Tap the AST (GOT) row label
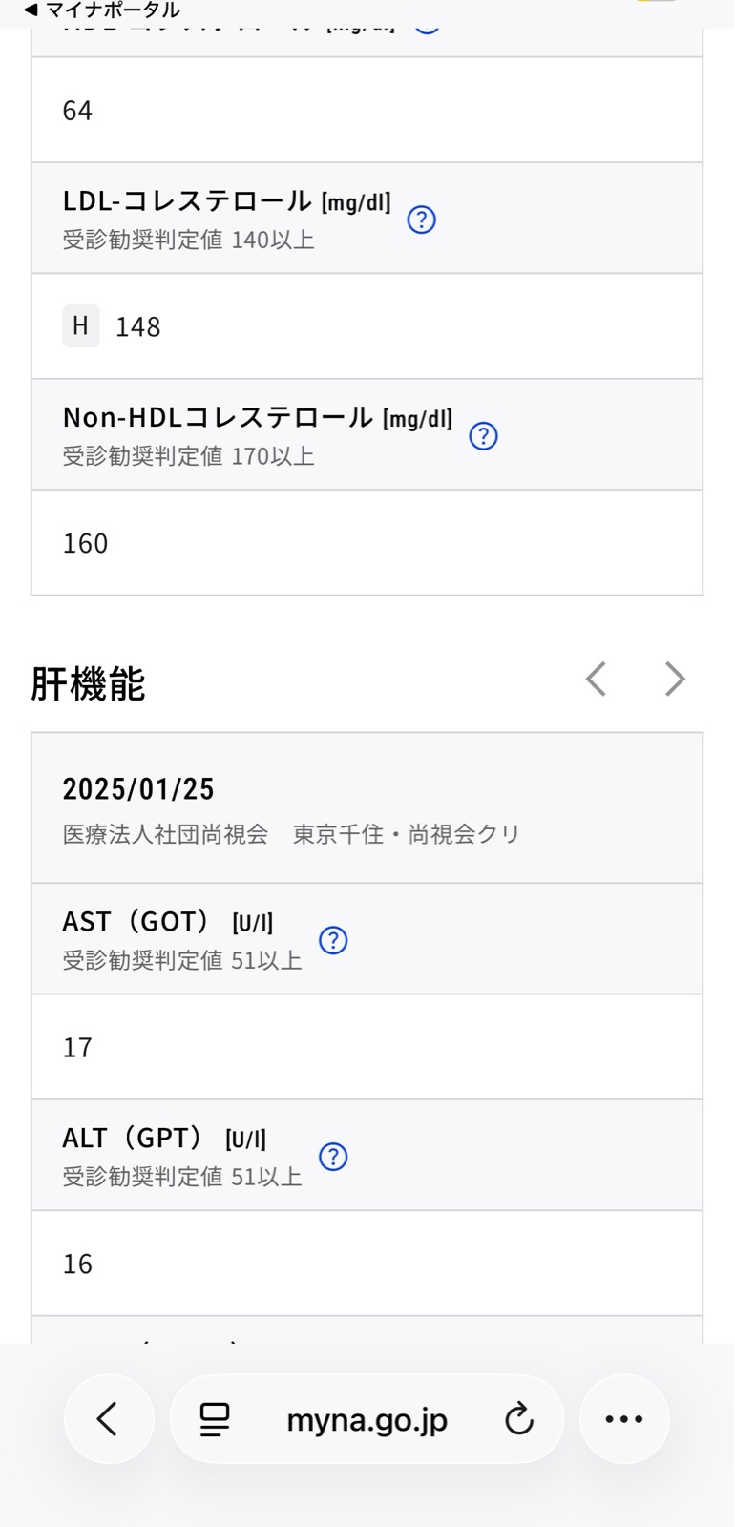The width and height of the screenshot is (735, 1527). 136,922
